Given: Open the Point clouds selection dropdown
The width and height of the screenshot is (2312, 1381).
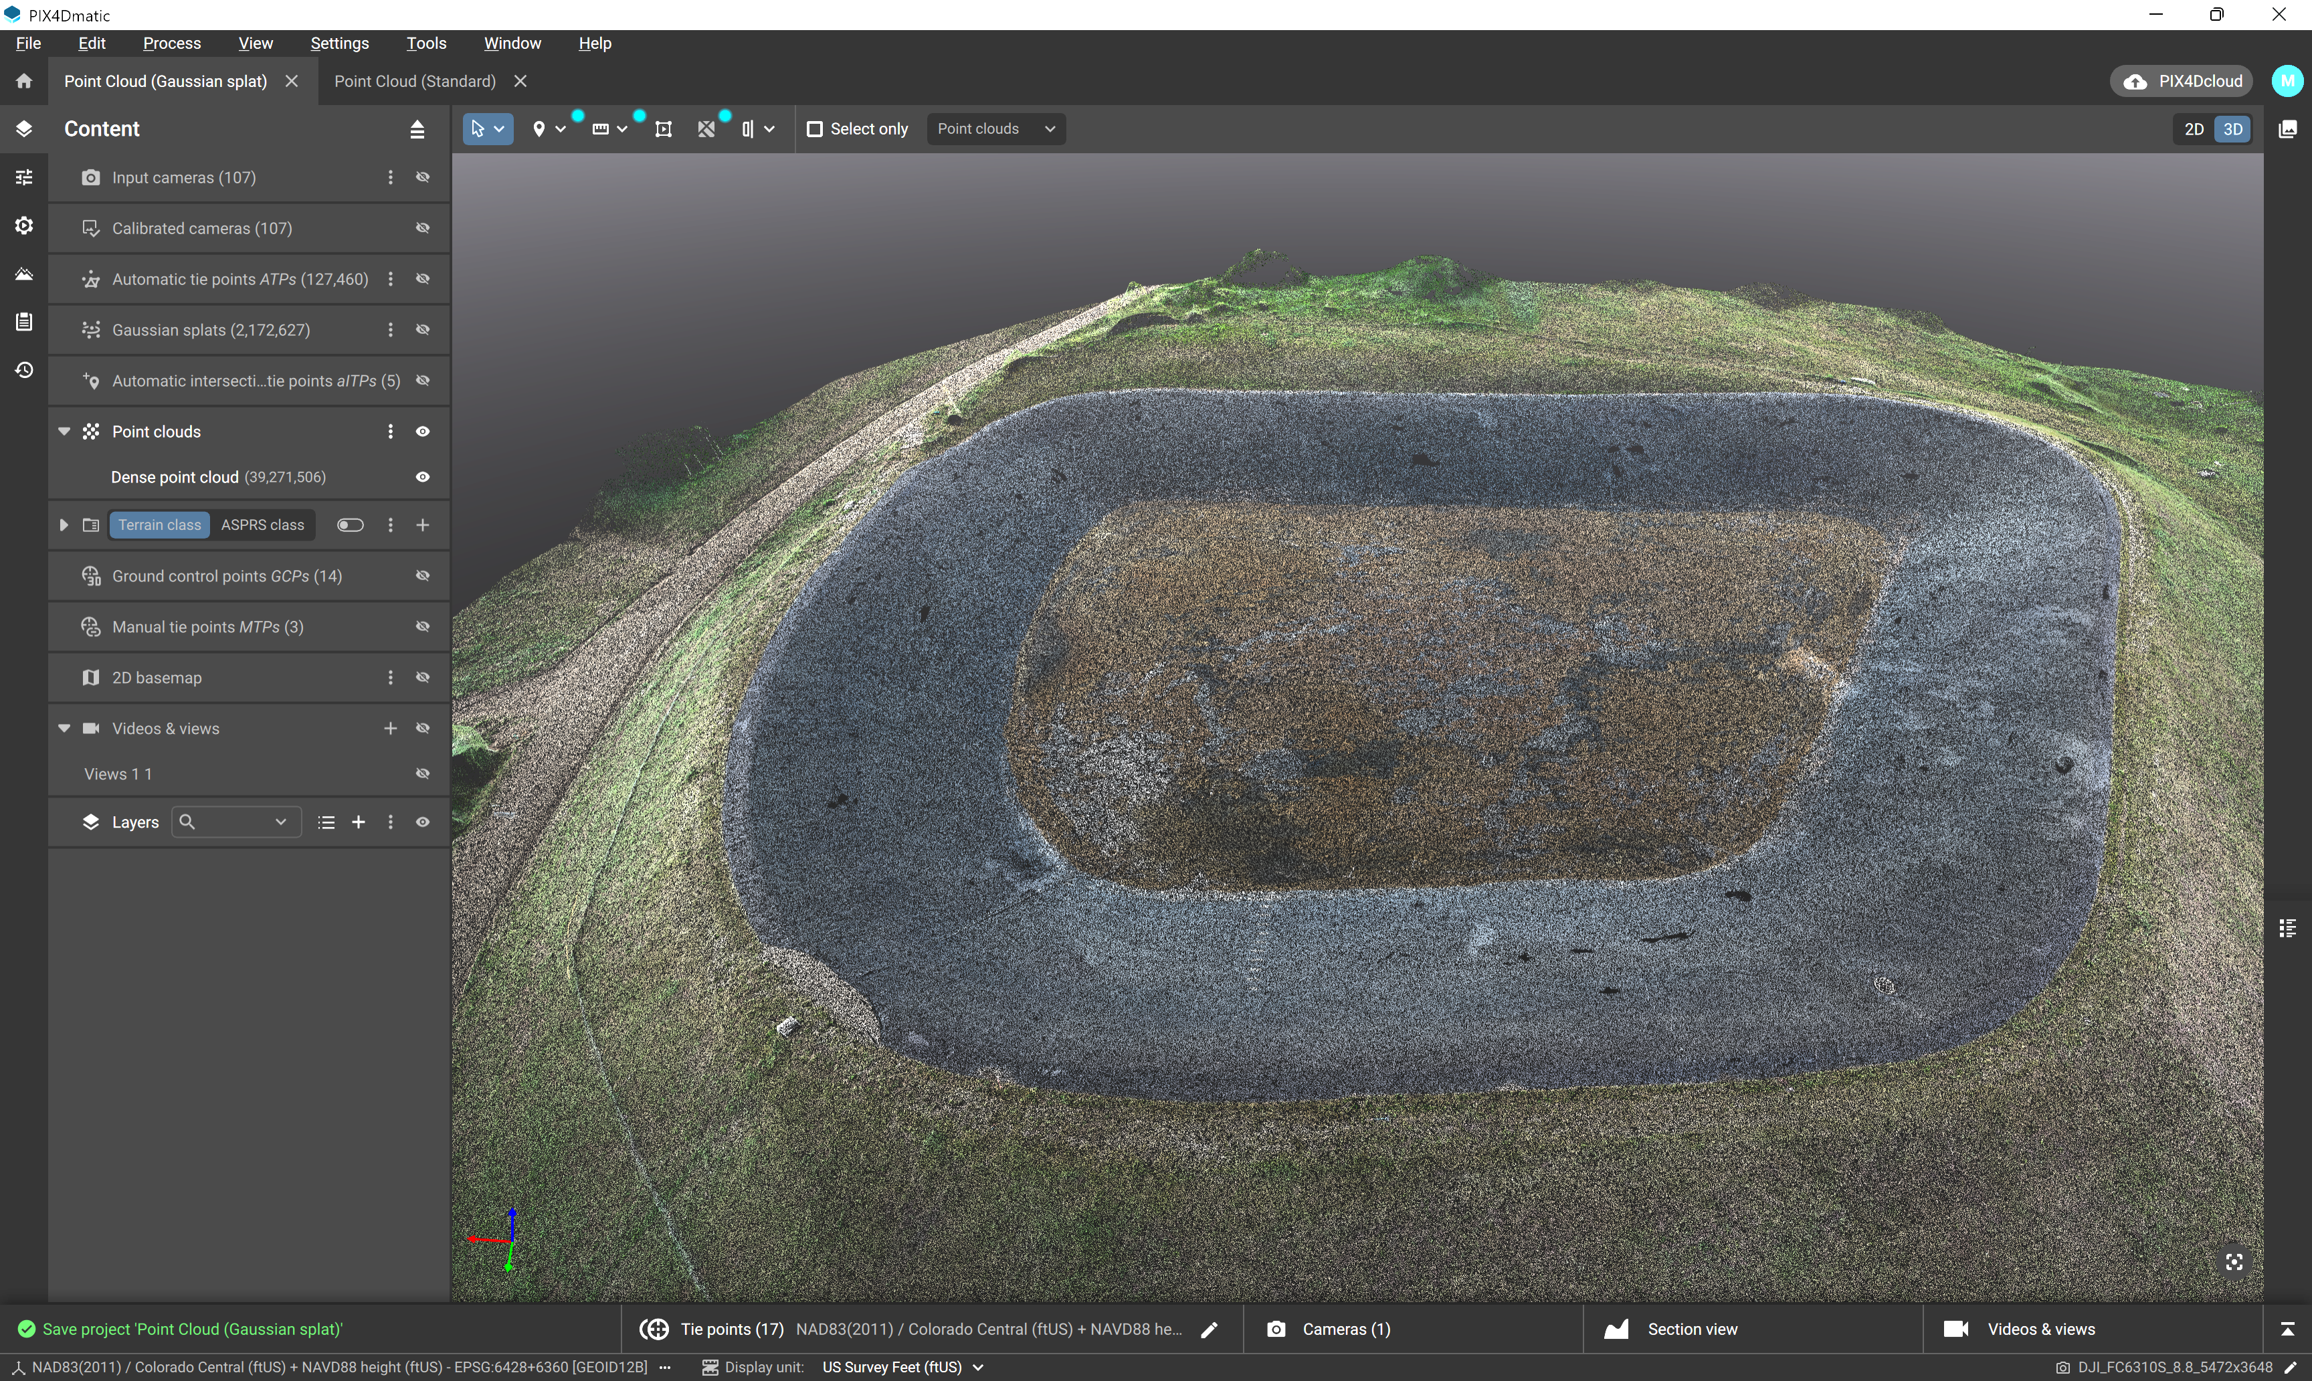Looking at the screenshot, I should pyautogui.click(x=995, y=128).
